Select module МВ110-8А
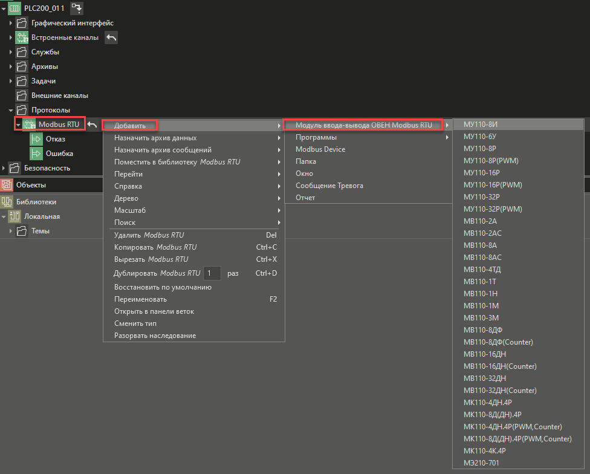Viewport: 590px width, 474px height. (518, 245)
